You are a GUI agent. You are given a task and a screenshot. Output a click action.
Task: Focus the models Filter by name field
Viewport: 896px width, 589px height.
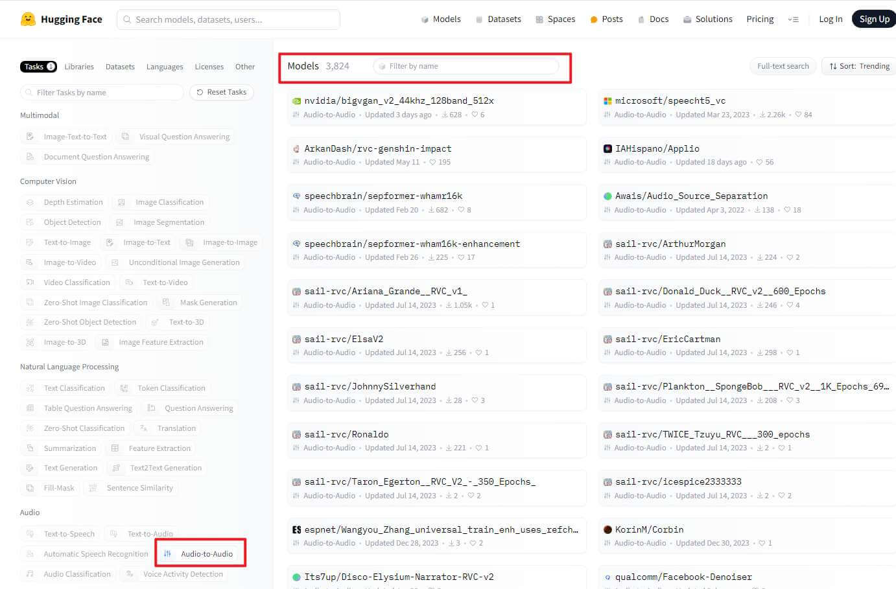pos(466,66)
